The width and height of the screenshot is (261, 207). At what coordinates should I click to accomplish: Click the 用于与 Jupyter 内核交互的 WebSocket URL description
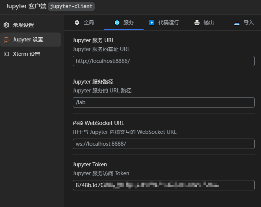pos(124,132)
